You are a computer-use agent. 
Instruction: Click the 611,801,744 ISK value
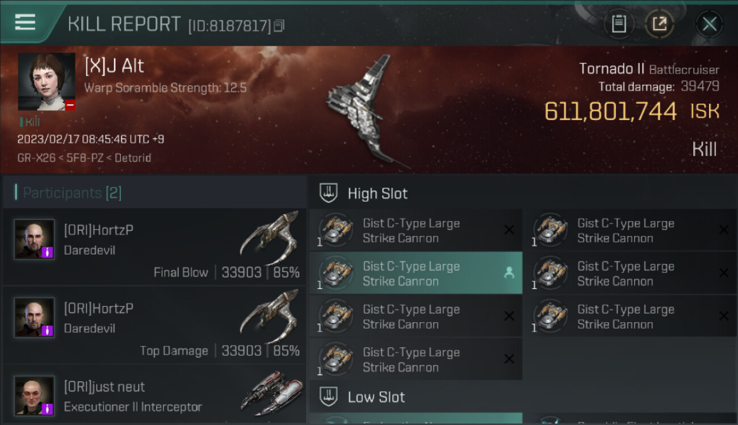point(610,112)
